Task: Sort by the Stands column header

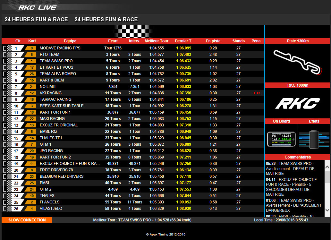Action: click(x=239, y=41)
